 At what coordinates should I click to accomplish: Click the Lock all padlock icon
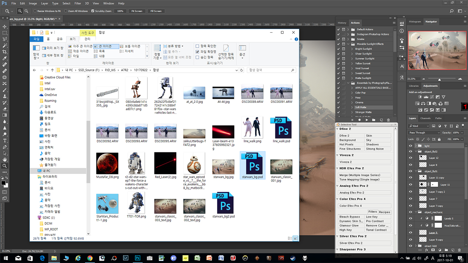tap(439, 139)
